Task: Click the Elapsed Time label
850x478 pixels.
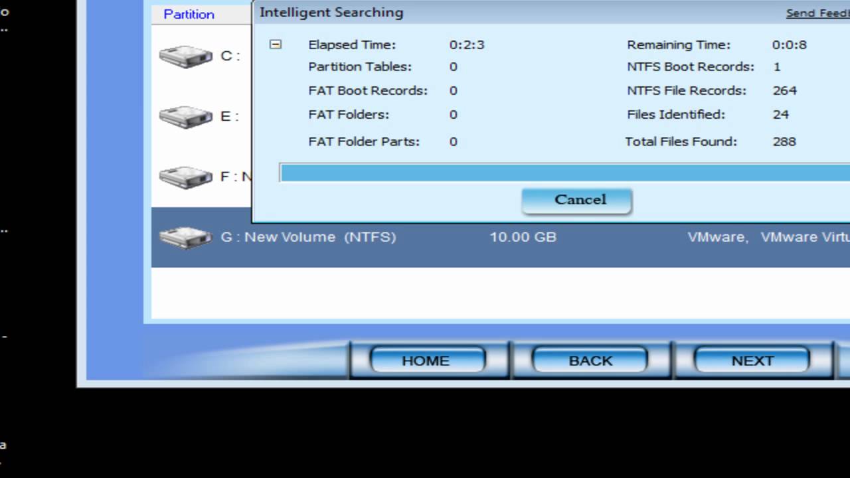Action: (352, 45)
